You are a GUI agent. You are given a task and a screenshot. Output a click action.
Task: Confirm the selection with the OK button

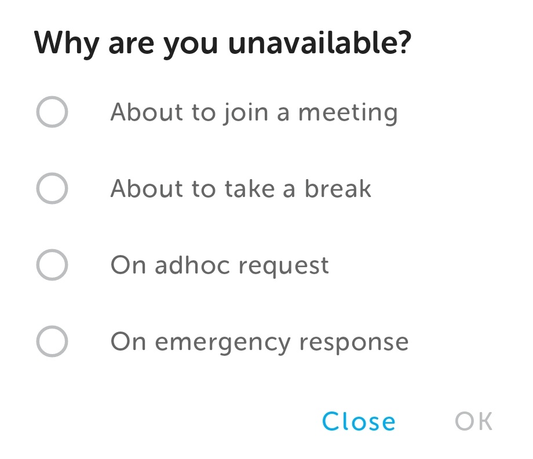point(474,421)
